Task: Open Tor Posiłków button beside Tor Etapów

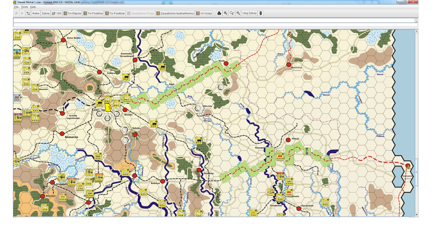Action: 93,13
